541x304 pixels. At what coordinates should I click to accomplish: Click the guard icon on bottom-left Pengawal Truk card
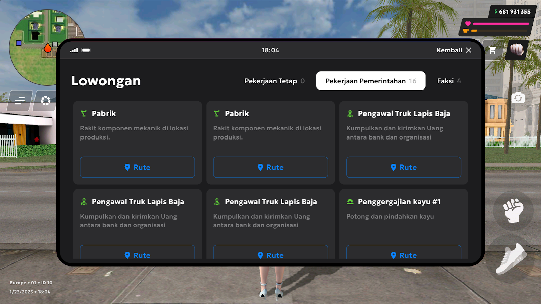[84, 202]
